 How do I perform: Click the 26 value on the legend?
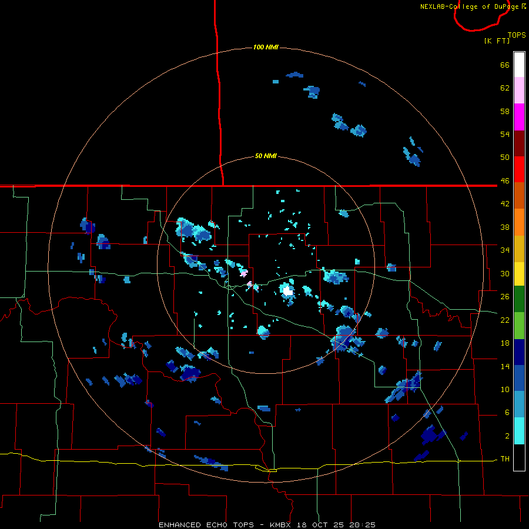point(505,297)
